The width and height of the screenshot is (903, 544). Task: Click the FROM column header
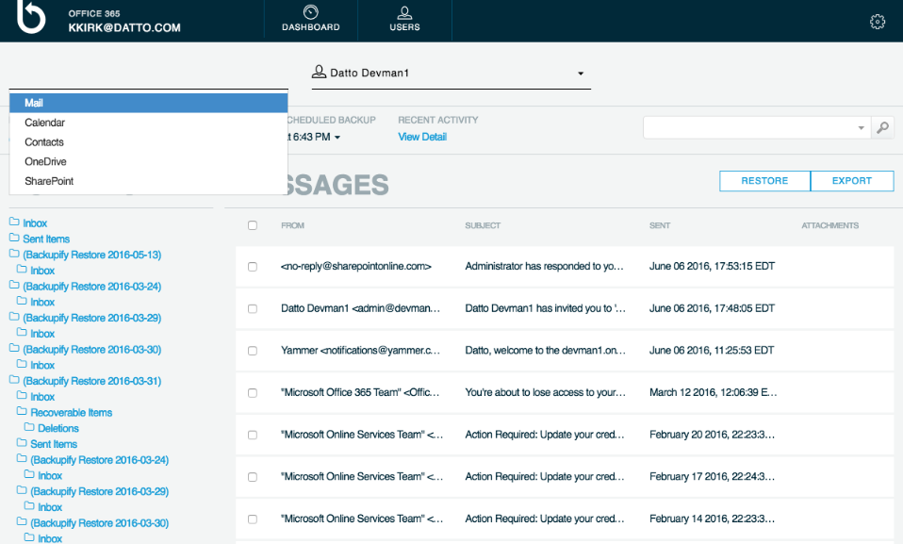pyautogui.click(x=292, y=225)
